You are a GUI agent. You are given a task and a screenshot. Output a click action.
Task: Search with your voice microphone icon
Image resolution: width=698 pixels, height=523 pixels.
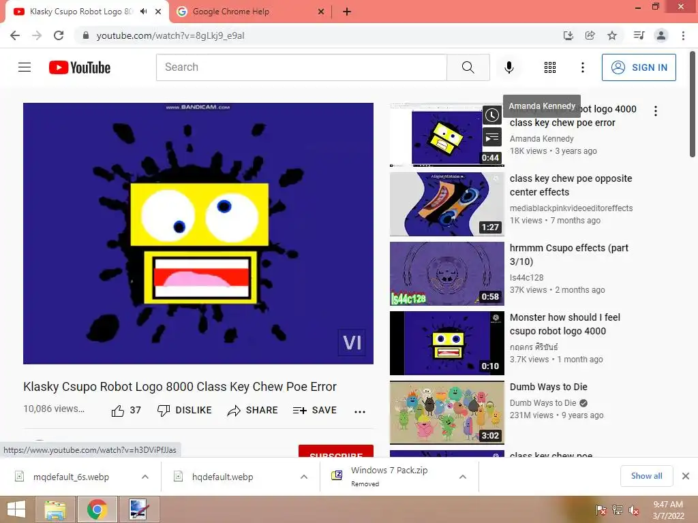coord(509,67)
